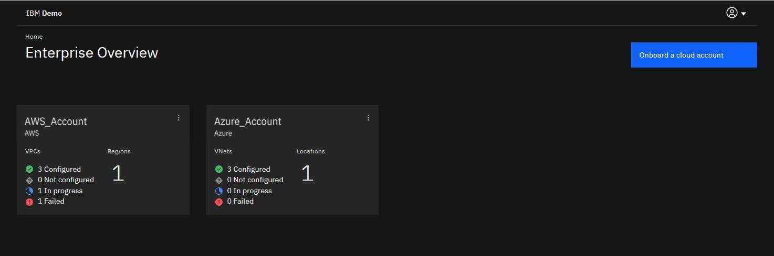Click the AWS provider subtitle
774x256 pixels.
[32, 133]
